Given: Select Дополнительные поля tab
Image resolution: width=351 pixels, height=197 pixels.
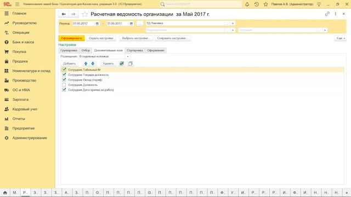Looking at the screenshot, I should click(x=109, y=50).
